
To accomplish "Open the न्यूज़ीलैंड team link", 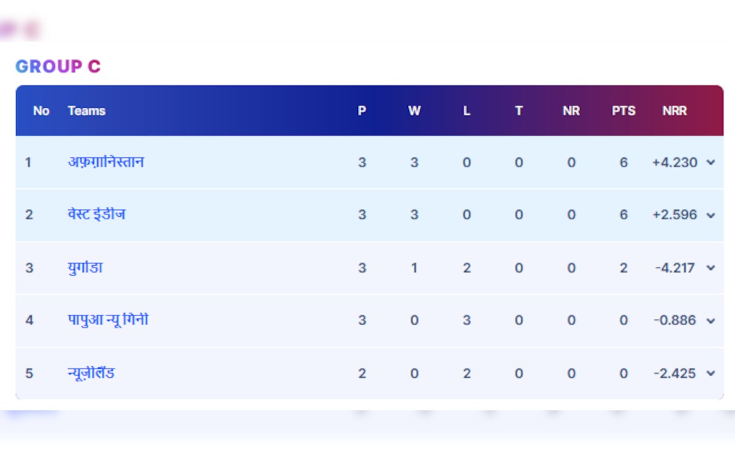I will 91,373.
